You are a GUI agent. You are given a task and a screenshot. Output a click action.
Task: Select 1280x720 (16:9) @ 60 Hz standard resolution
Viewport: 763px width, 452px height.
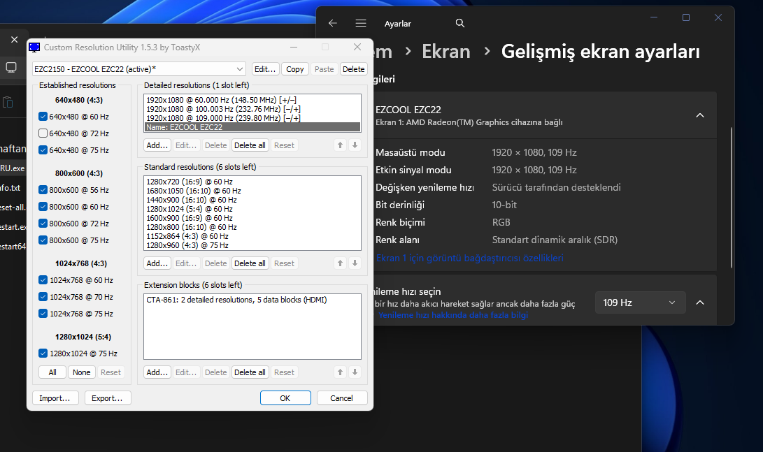252,182
